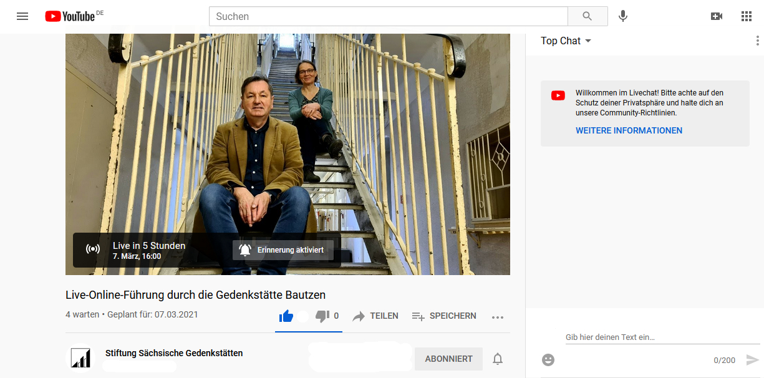Click the Suchen search field
764x378 pixels.
tap(388, 16)
